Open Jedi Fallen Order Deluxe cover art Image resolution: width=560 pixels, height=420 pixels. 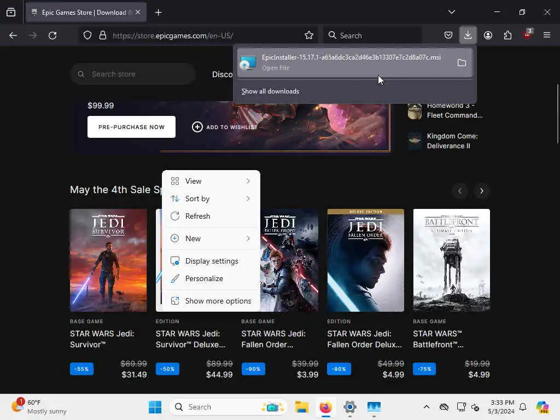365,260
